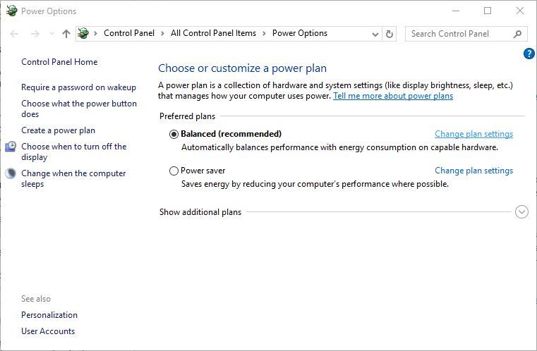Expand Show additional plans chevron

tap(521, 211)
